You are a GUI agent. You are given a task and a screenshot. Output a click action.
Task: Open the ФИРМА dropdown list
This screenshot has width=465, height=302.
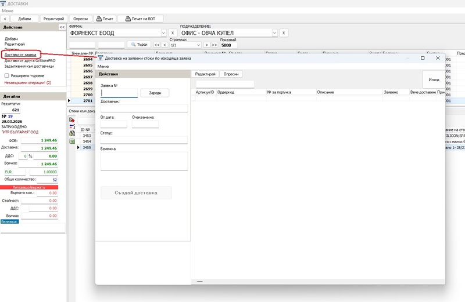[x=162, y=33]
